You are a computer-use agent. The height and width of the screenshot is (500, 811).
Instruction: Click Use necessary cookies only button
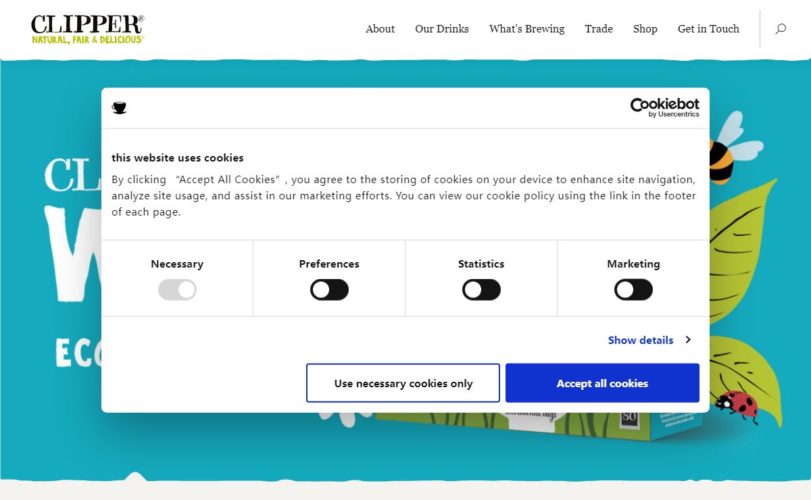(403, 383)
